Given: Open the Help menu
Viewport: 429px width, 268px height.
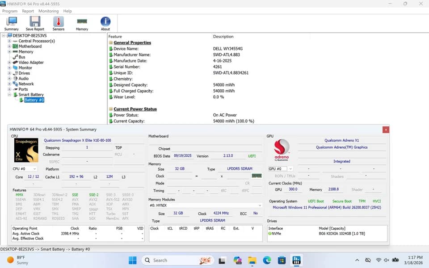Looking at the screenshot, I should point(67,11).
